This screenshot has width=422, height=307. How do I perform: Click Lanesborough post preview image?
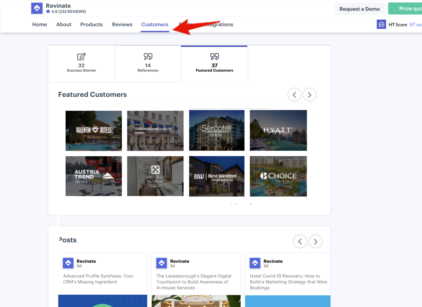tap(196, 301)
